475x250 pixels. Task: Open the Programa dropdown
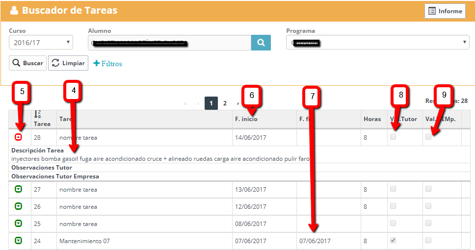(x=377, y=43)
